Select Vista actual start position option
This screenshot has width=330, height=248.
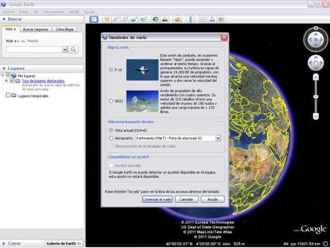111,130
